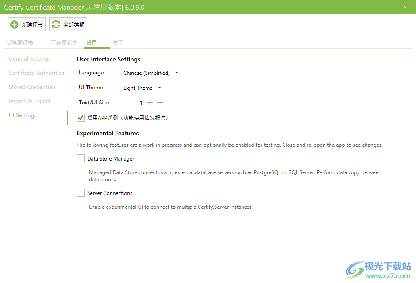The height and width of the screenshot is (283, 416).
Task: Switch to the 受管理证书 tab
Action: (20, 42)
